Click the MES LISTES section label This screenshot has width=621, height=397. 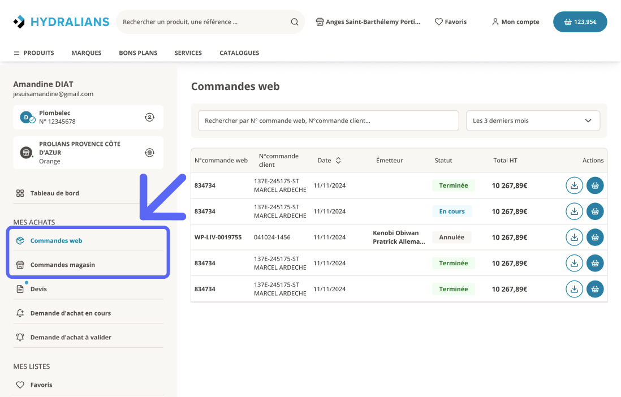[32, 366]
